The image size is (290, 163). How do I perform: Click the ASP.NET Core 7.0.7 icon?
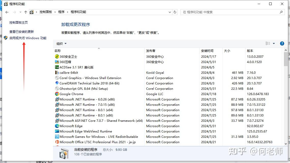[57, 121]
